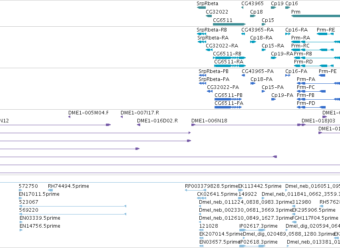340x248 pixels.
Task: Click the Prm-PA protein feature
Action: pyautogui.click(x=318, y=83)
